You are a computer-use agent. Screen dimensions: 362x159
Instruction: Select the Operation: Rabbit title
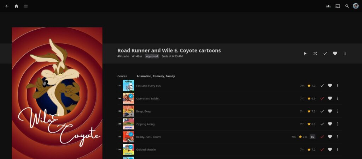point(148,98)
